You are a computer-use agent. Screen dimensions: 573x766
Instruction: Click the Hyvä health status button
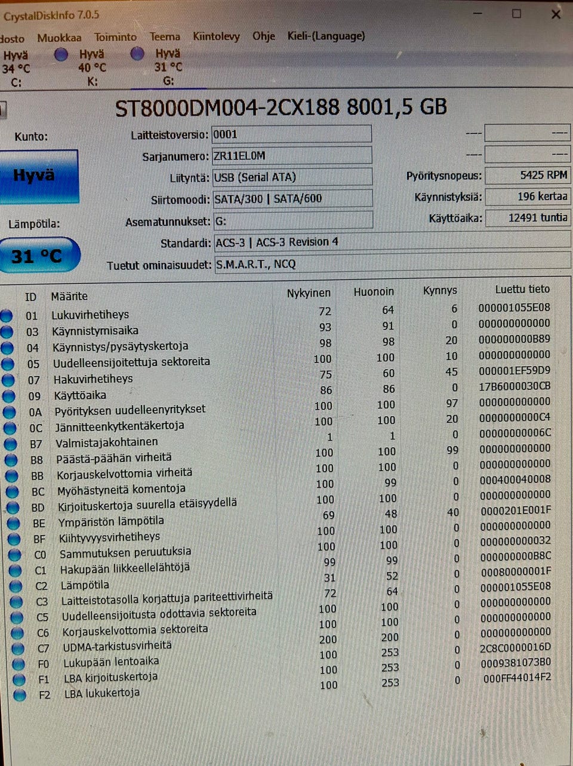(39, 176)
